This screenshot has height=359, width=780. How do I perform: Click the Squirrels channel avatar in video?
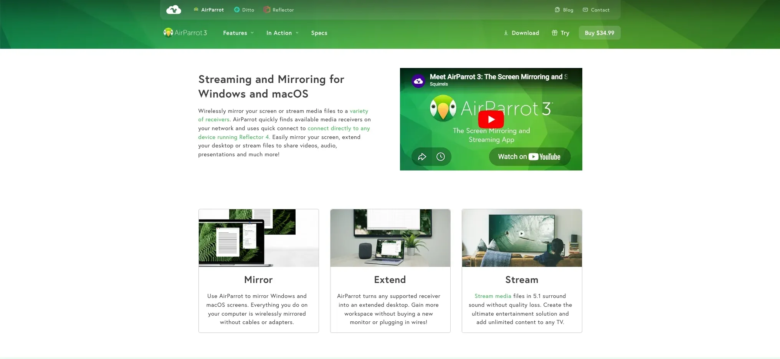[418, 81]
